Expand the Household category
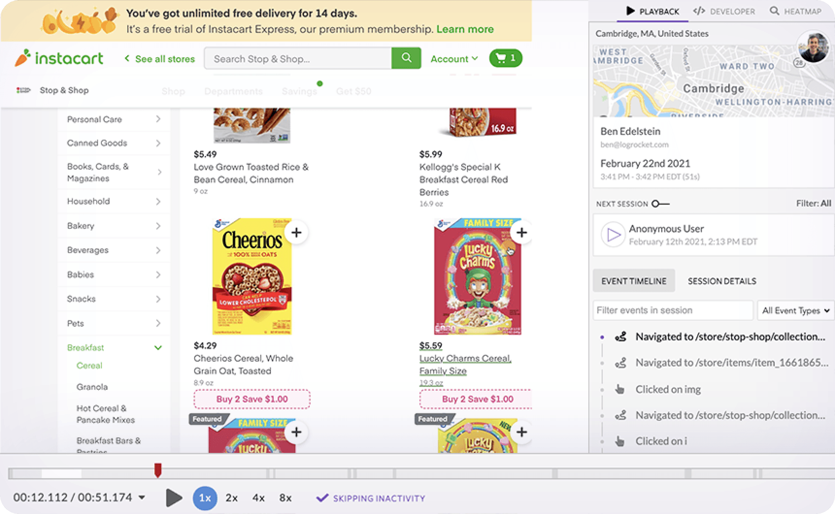 point(114,201)
